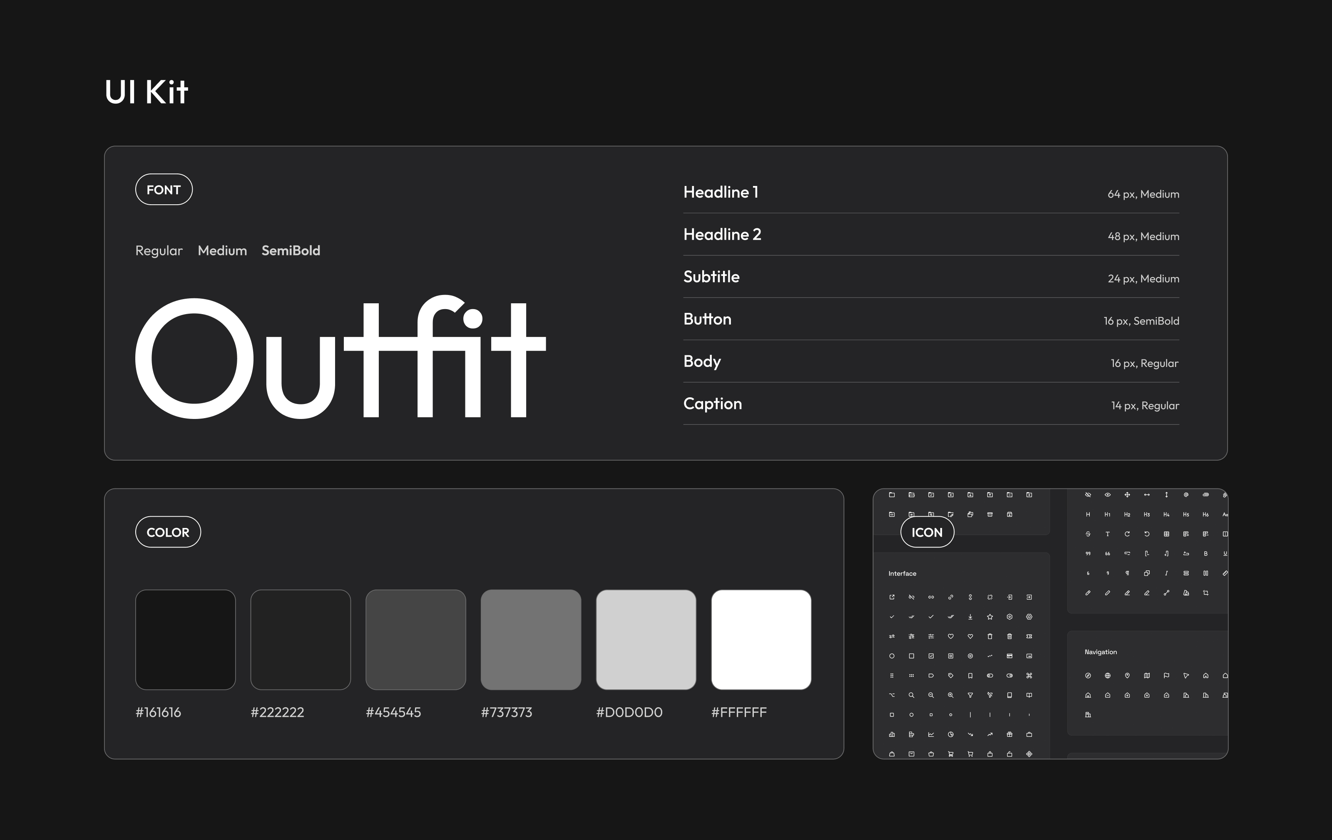Select the globe icon under Navigation
1332x840 pixels.
(x=1107, y=675)
